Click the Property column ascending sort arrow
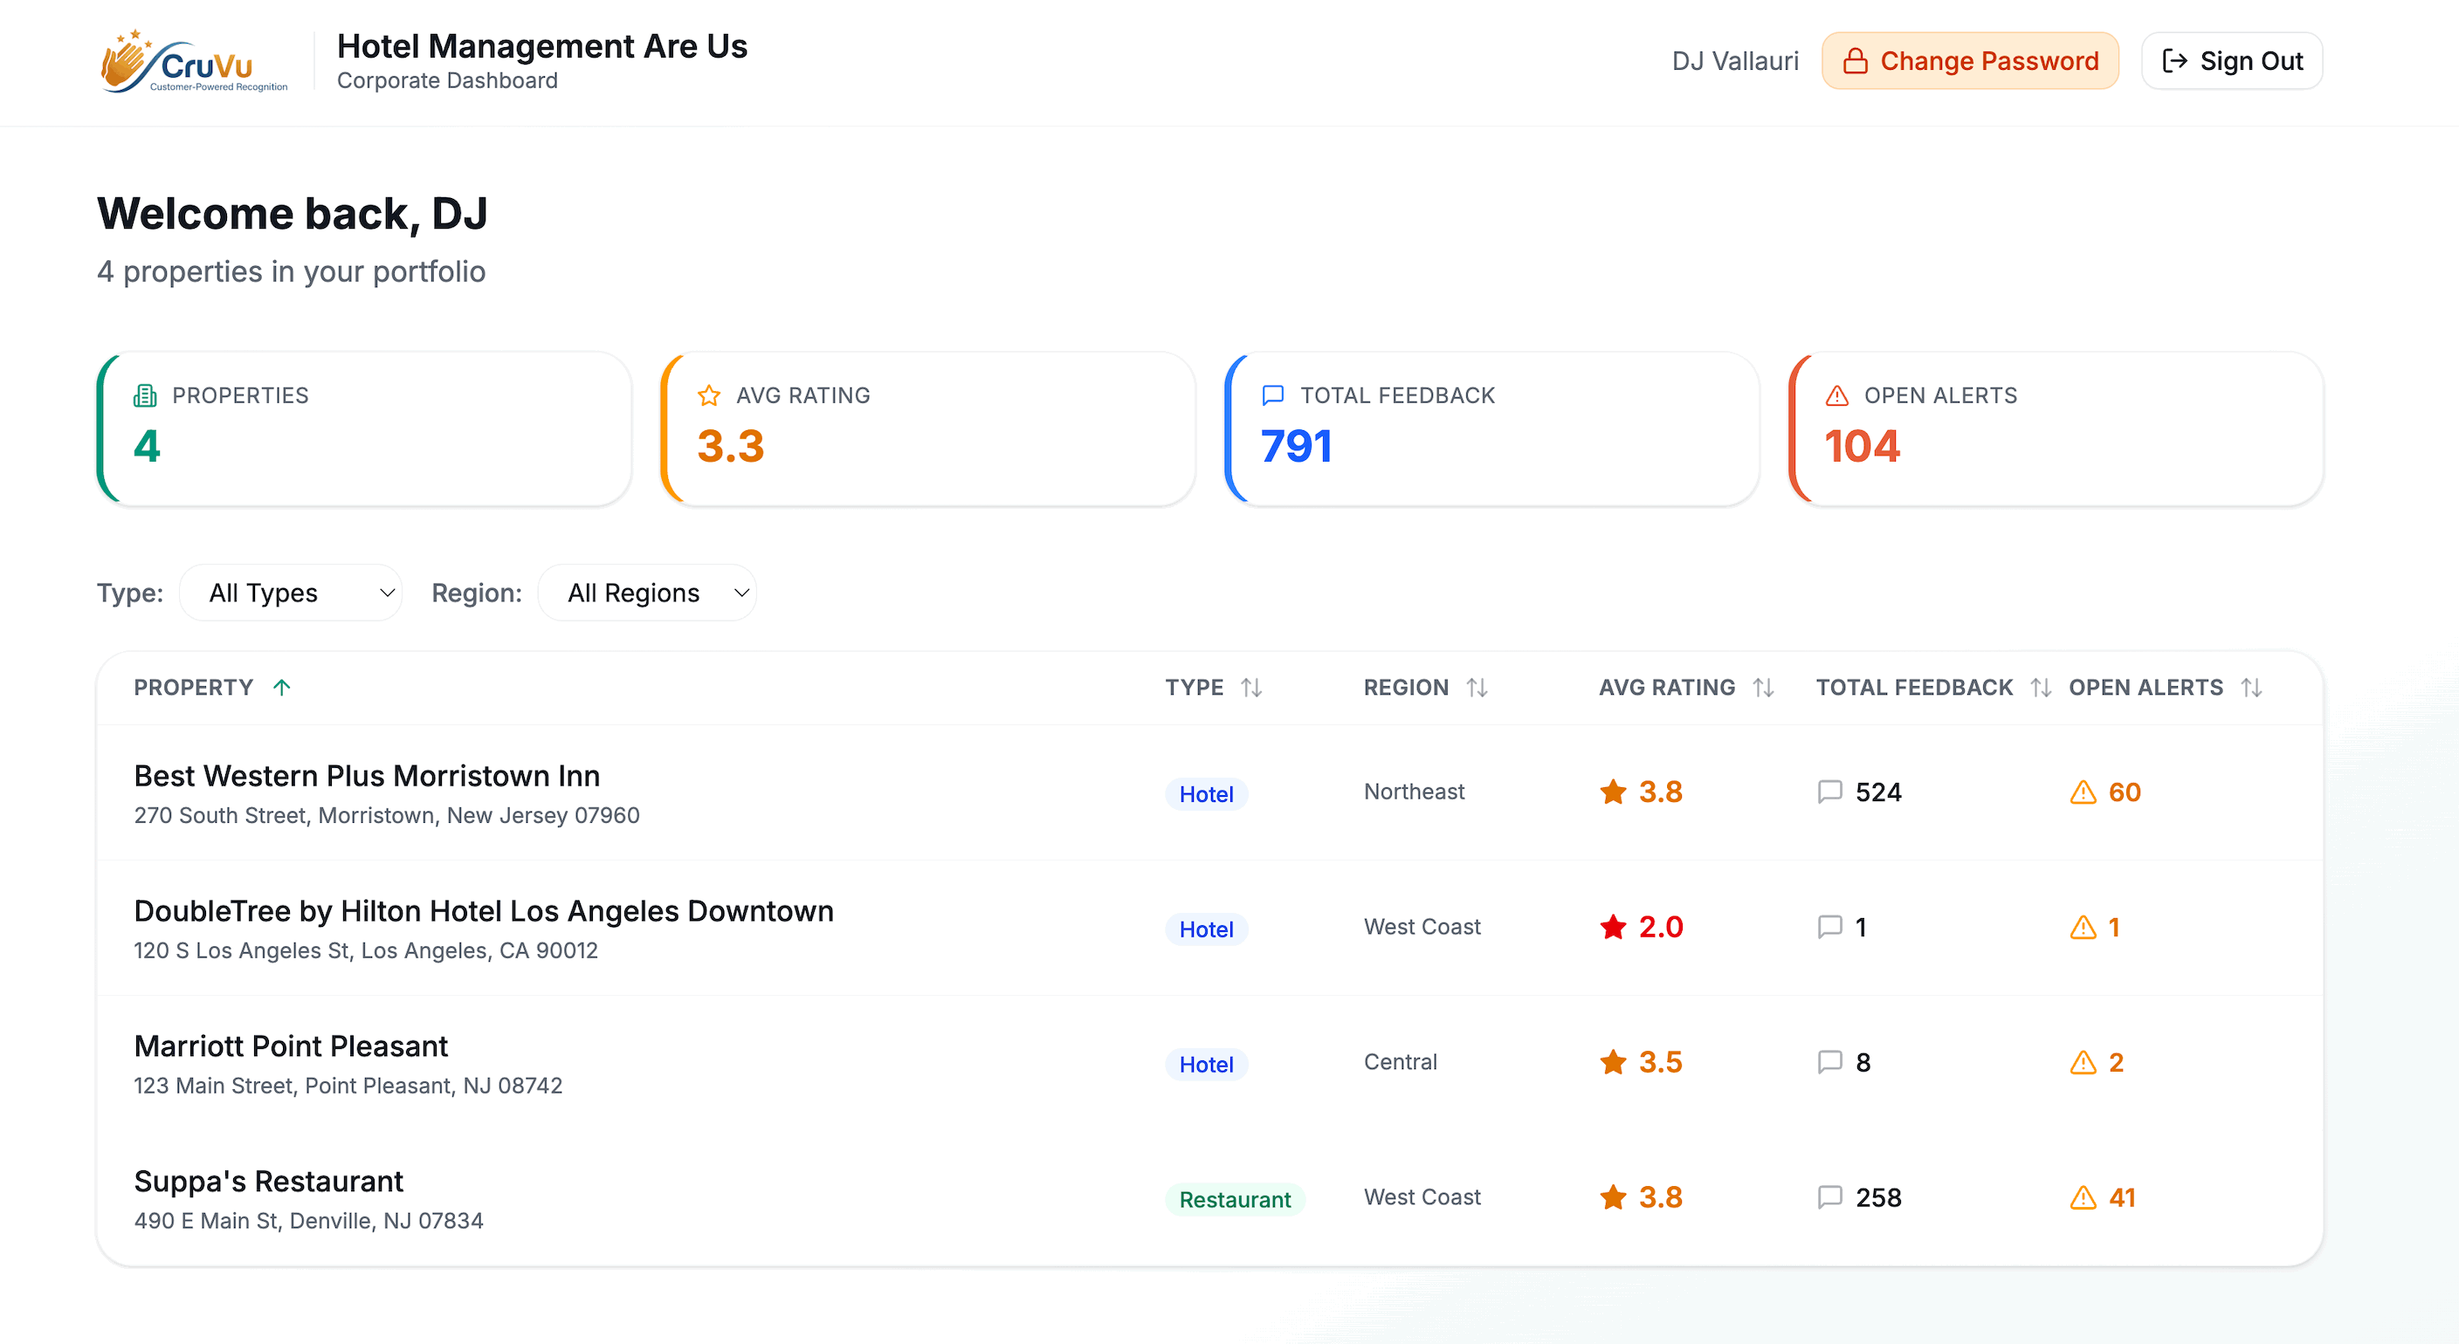This screenshot has height=1344, width=2459. click(x=281, y=687)
